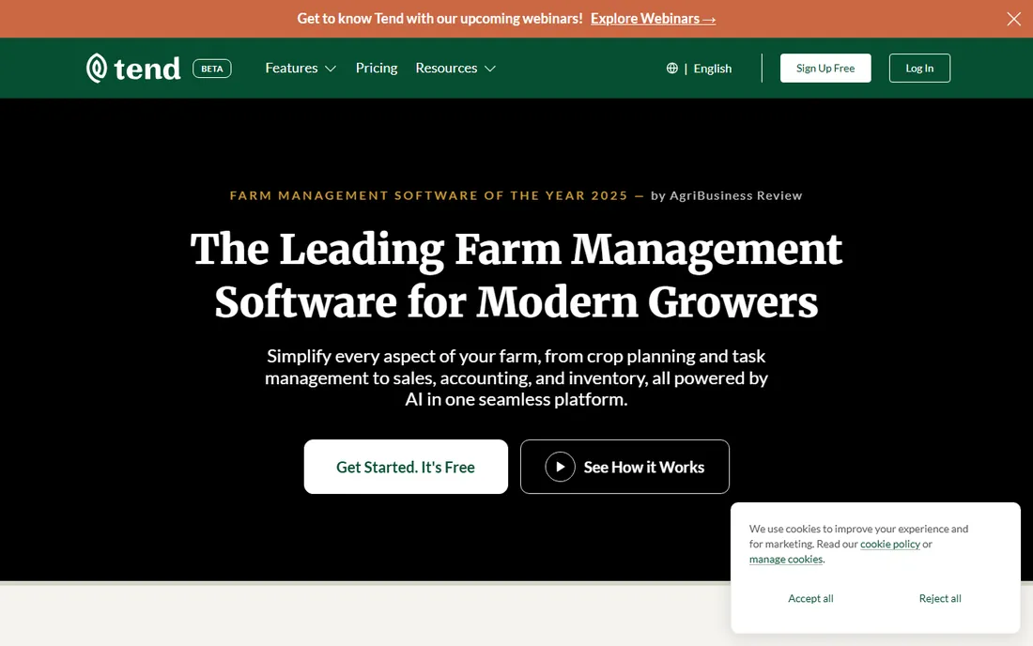Viewport: 1033px width, 646px height.
Task: Reject all cookies
Action: tap(940, 599)
